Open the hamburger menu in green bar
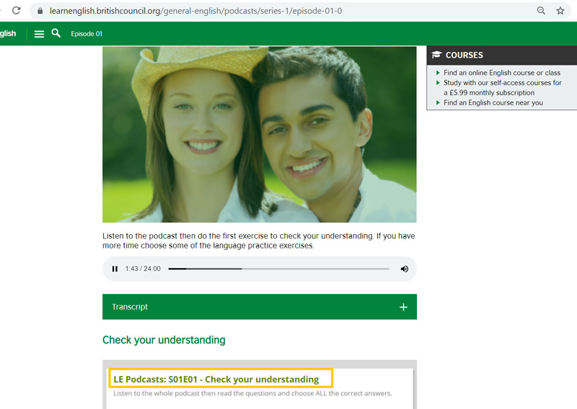This screenshot has width=577, height=409. pyautogui.click(x=39, y=34)
